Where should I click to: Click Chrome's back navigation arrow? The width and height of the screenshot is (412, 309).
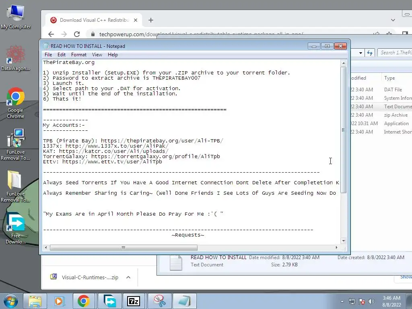click(51, 34)
